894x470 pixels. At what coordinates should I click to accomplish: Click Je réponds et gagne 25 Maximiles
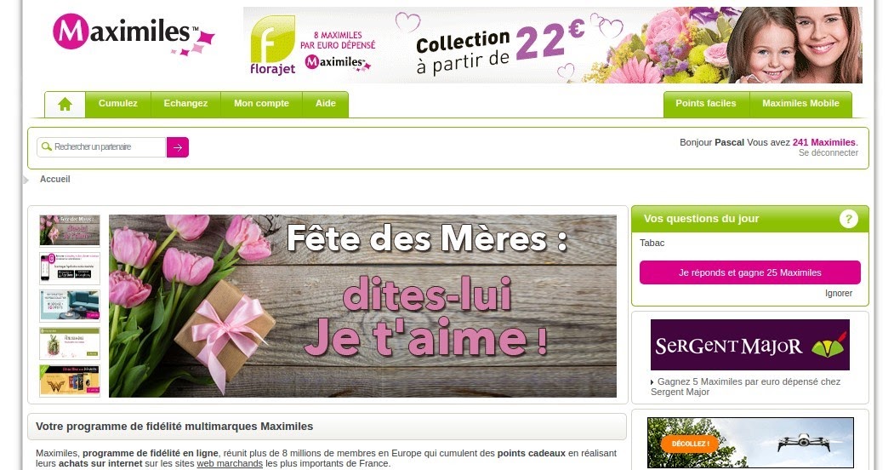pyautogui.click(x=749, y=272)
